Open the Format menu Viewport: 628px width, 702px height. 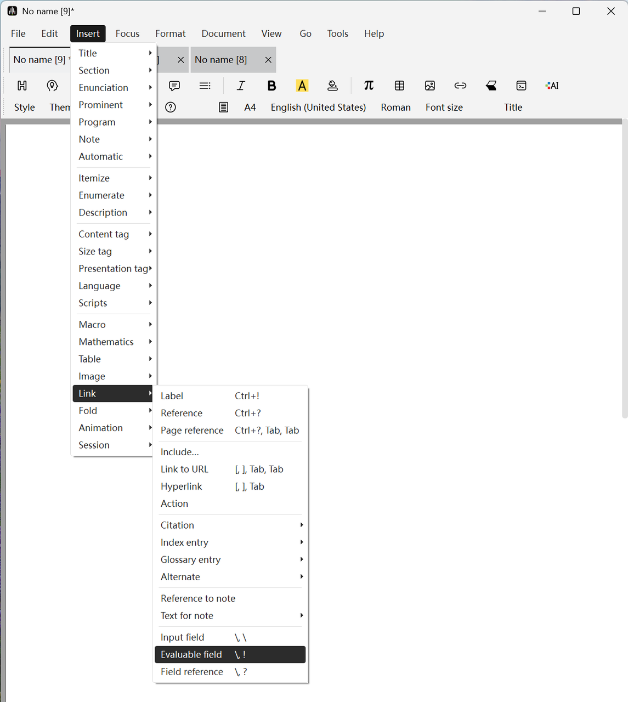[x=170, y=33]
